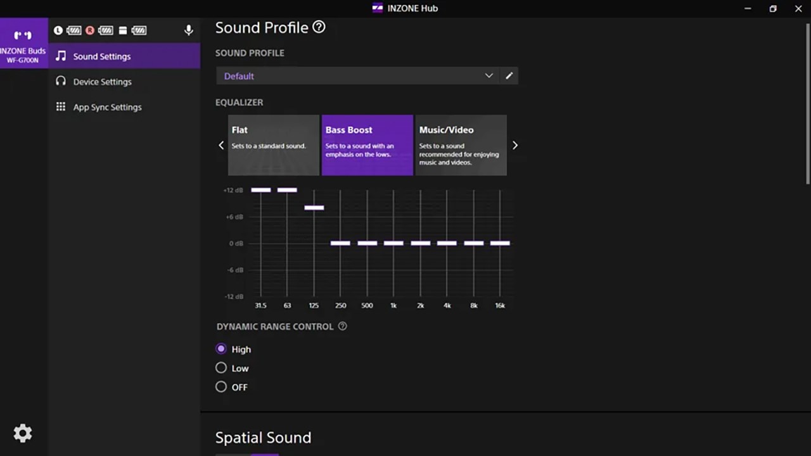Select the Music/Video equalizer preset

[461, 145]
